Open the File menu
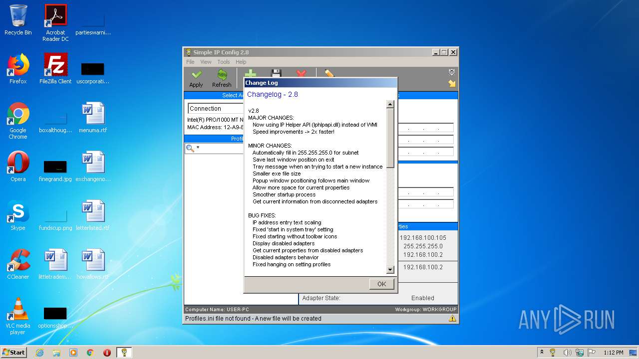This screenshot has height=359, width=639. coord(190,62)
